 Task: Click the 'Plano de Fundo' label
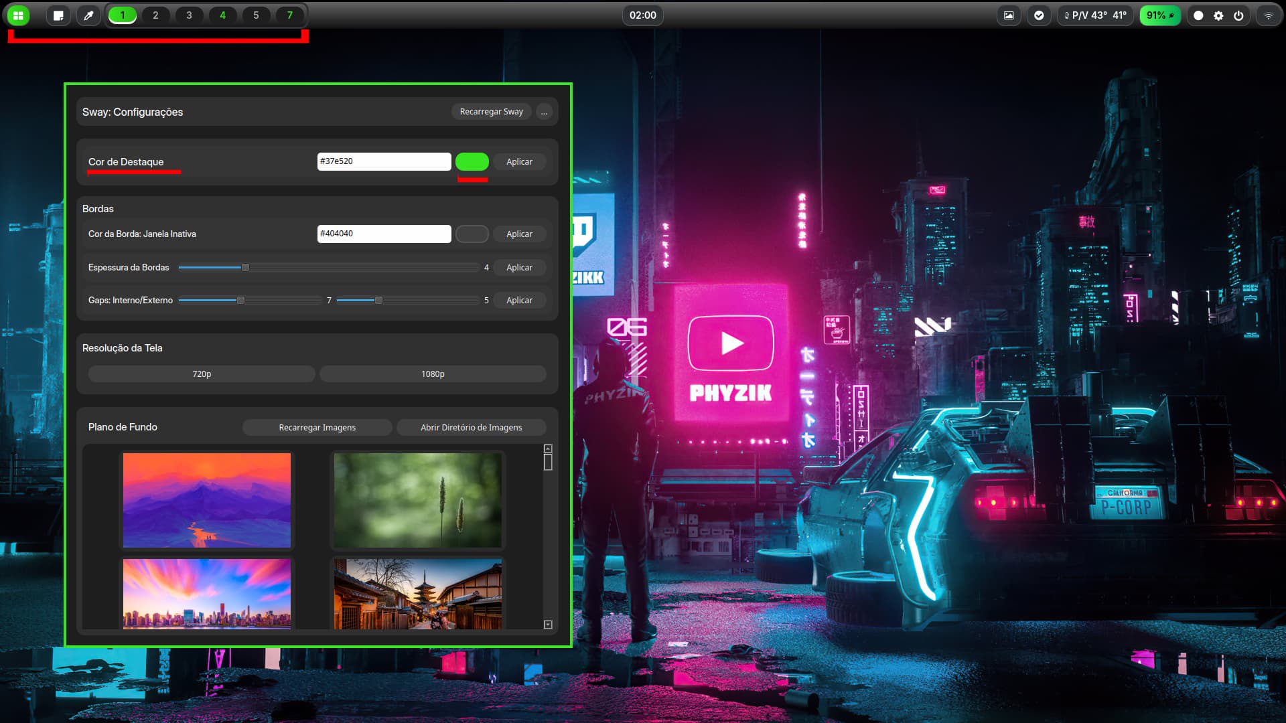pos(123,427)
